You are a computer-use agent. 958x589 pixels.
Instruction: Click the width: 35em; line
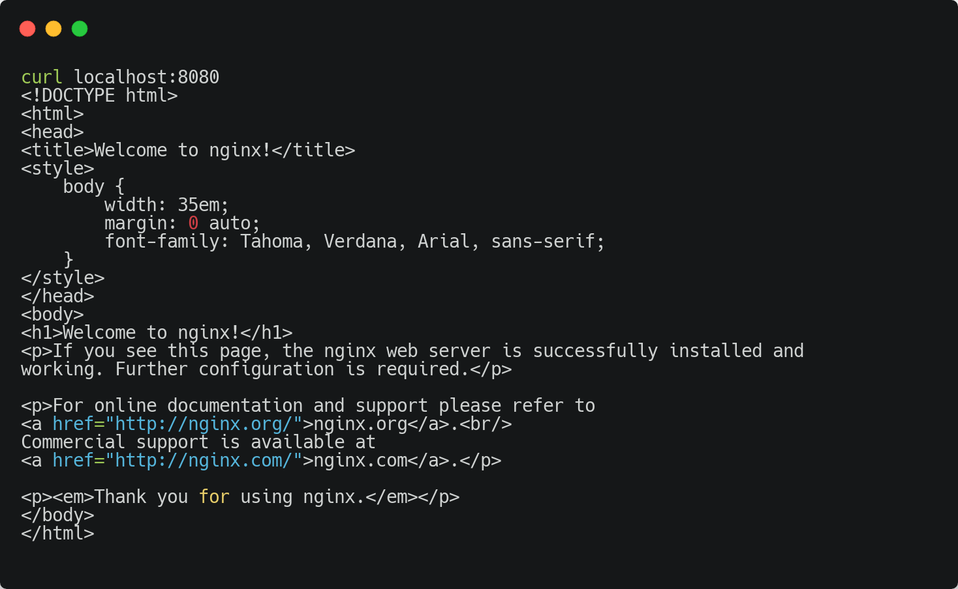167,205
